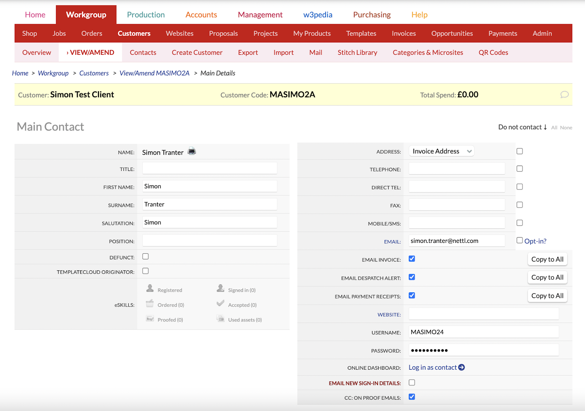Uncheck the Email Invoice checkbox
The width and height of the screenshot is (585, 411).
412,259
